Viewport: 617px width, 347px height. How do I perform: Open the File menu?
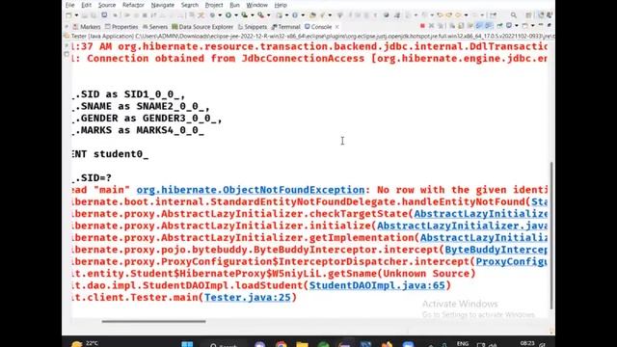[x=70, y=5]
